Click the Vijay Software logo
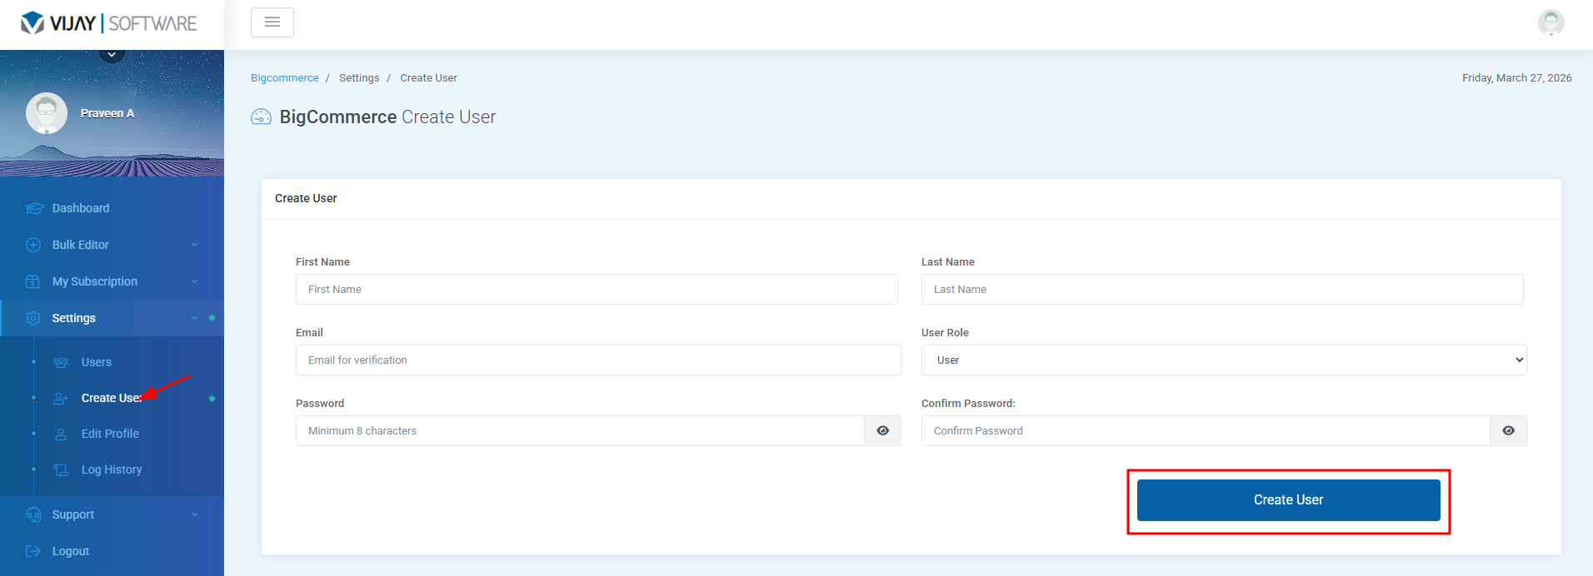This screenshot has width=1593, height=576. pyautogui.click(x=108, y=23)
